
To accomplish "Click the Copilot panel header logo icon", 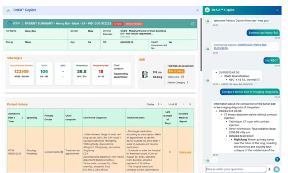I will tap(207, 10).
